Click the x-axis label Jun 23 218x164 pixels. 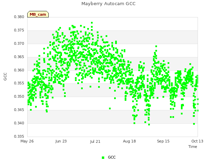(61, 141)
